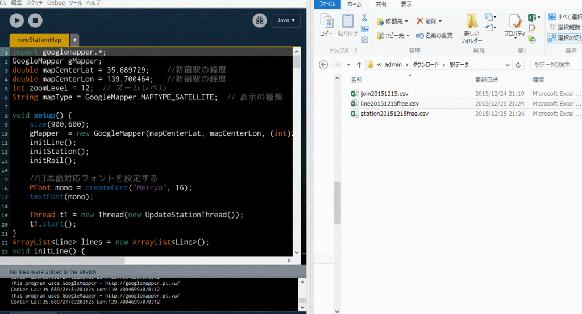
Task: Sort files by 名前 column header
Action: coord(356,79)
